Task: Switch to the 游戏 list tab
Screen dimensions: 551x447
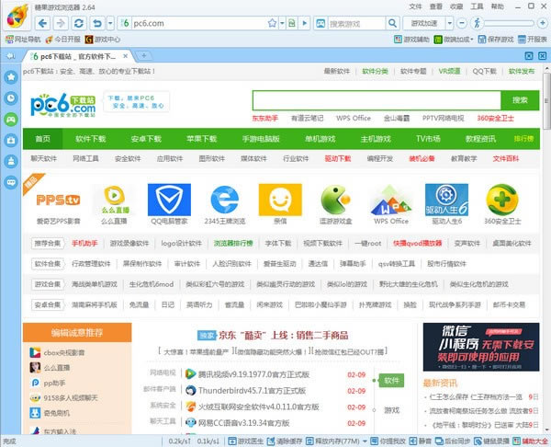Action: pos(391,410)
